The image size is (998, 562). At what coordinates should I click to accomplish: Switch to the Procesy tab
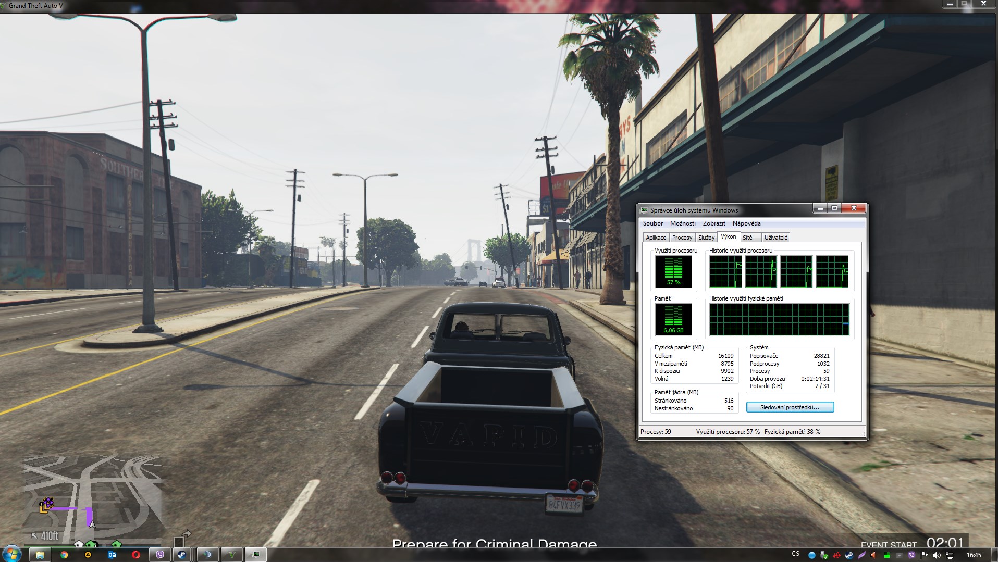682,238
